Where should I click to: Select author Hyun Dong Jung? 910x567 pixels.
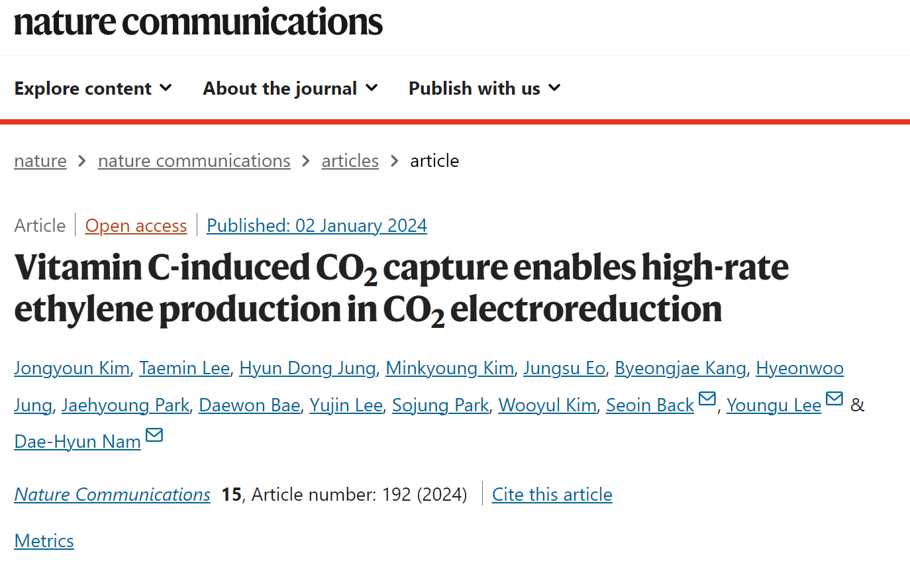[307, 368]
